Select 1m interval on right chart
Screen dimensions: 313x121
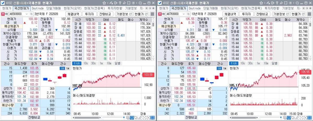(258, 63)
